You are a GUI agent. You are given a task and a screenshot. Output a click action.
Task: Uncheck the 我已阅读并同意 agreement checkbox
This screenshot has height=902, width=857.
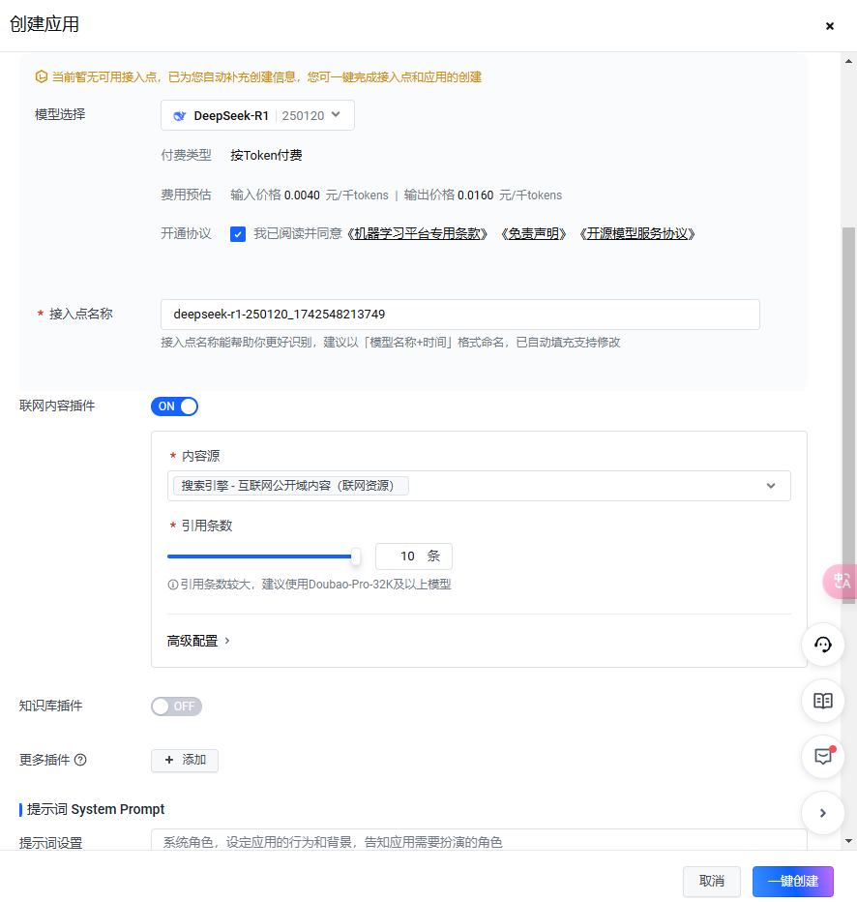click(238, 234)
